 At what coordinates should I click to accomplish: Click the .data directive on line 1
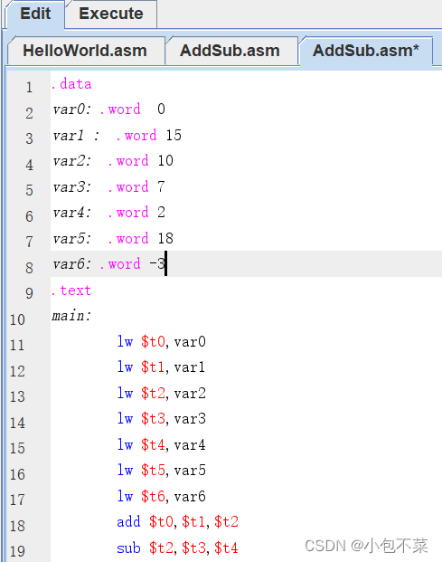(x=71, y=84)
